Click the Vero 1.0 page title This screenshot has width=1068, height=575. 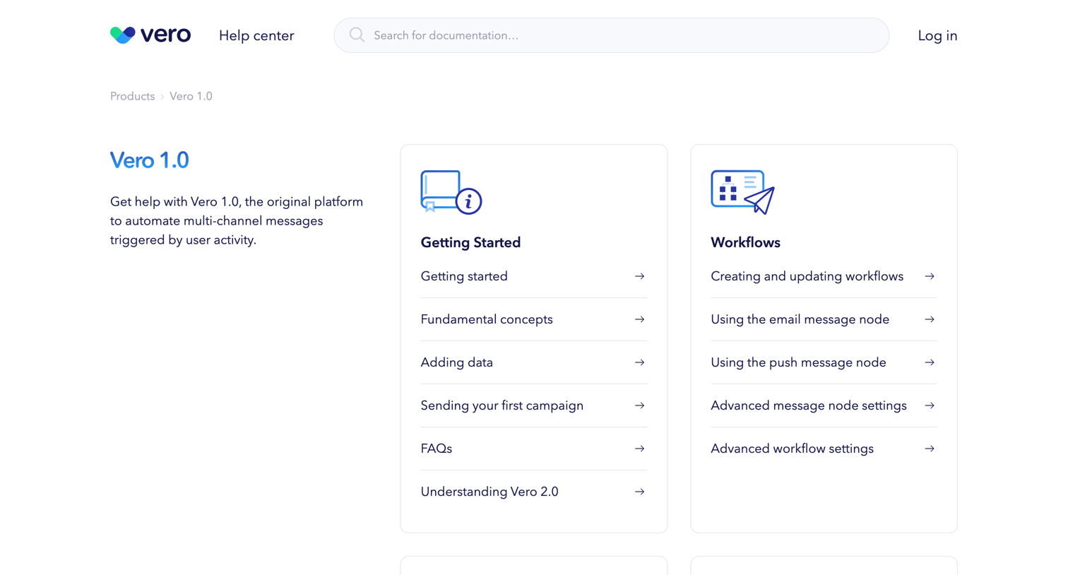150,160
